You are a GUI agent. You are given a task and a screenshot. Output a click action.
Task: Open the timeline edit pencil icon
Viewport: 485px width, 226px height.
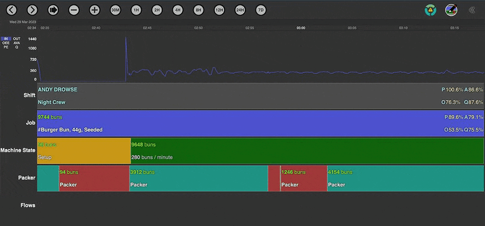pyautogui.click(x=451, y=10)
